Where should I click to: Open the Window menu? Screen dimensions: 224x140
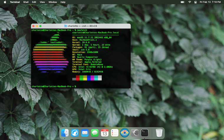click(53, 2)
